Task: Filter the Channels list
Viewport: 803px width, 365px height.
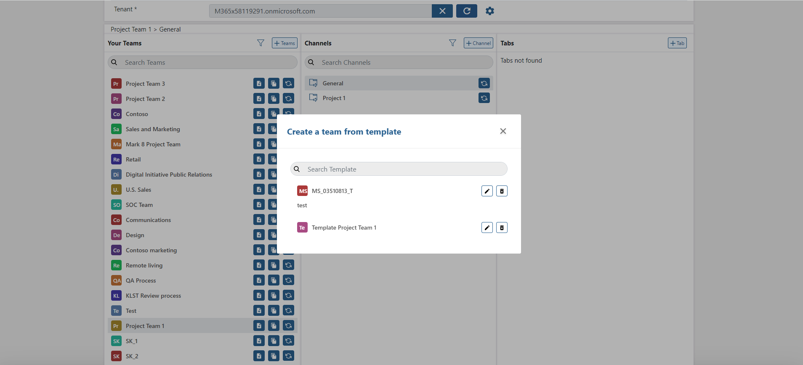Action: pos(452,43)
